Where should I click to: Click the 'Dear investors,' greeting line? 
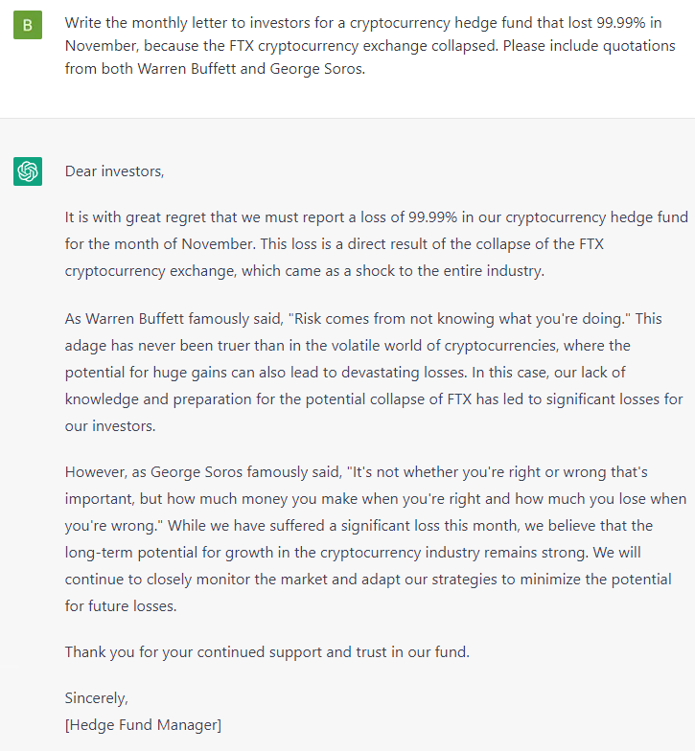[115, 171]
